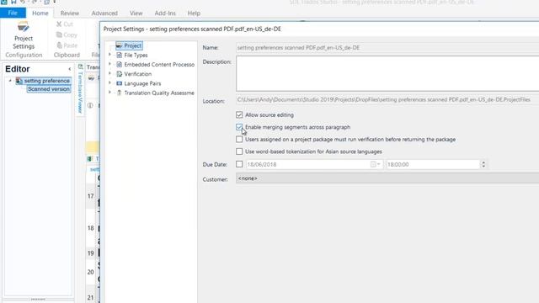
Task: Select File Types in settings tree
Action: [x=136, y=55]
